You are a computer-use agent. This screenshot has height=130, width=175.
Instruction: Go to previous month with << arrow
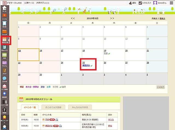click(x=73, y=18)
